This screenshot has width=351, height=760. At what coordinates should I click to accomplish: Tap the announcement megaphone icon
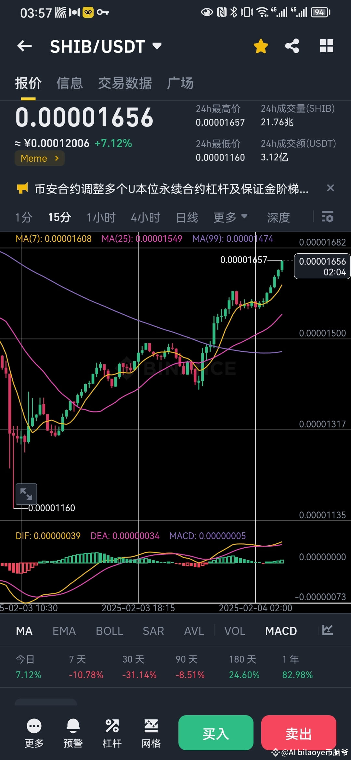pos(22,188)
